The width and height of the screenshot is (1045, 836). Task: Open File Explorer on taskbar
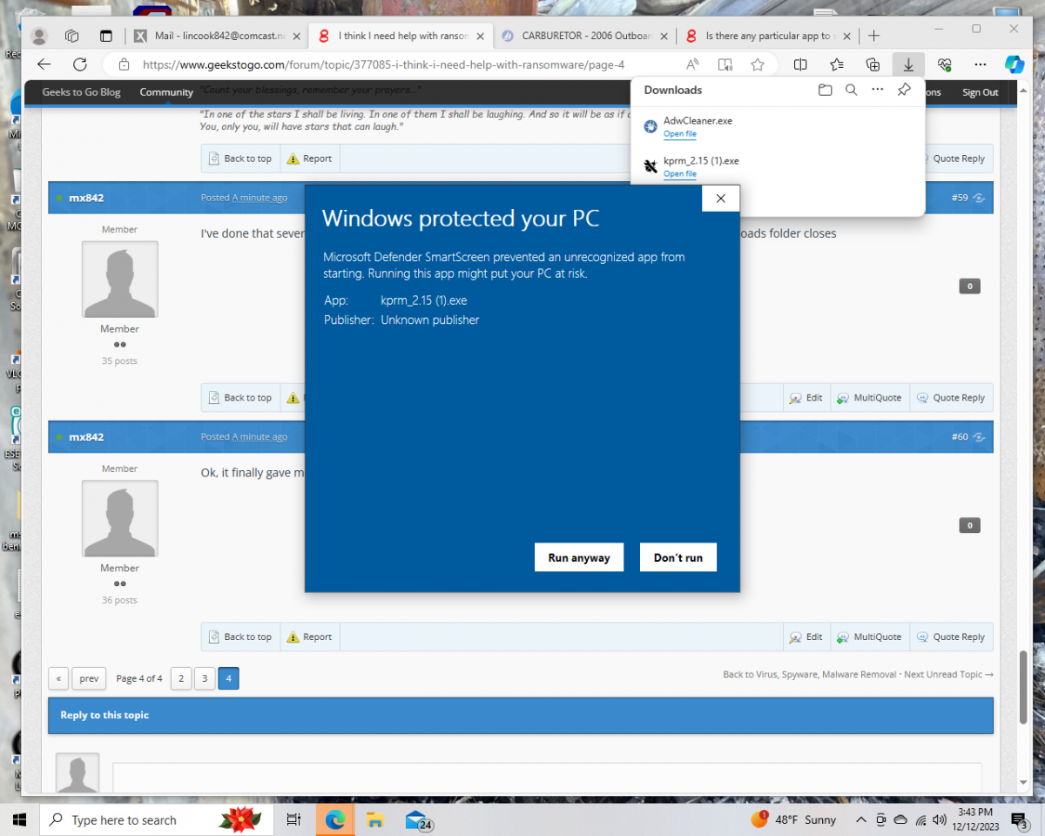point(375,819)
